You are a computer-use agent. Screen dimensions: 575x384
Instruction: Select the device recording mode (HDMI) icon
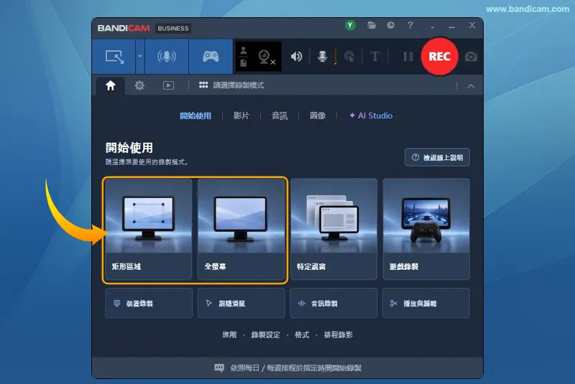[x=167, y=57]
